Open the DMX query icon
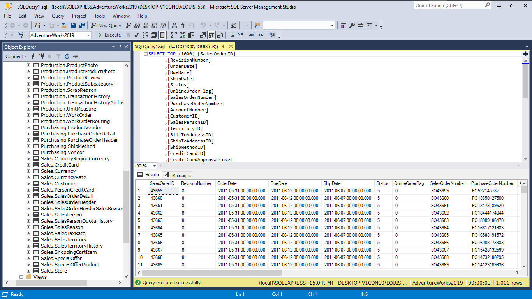The height and width of the screenshot is (299, 532). [145, 25]
